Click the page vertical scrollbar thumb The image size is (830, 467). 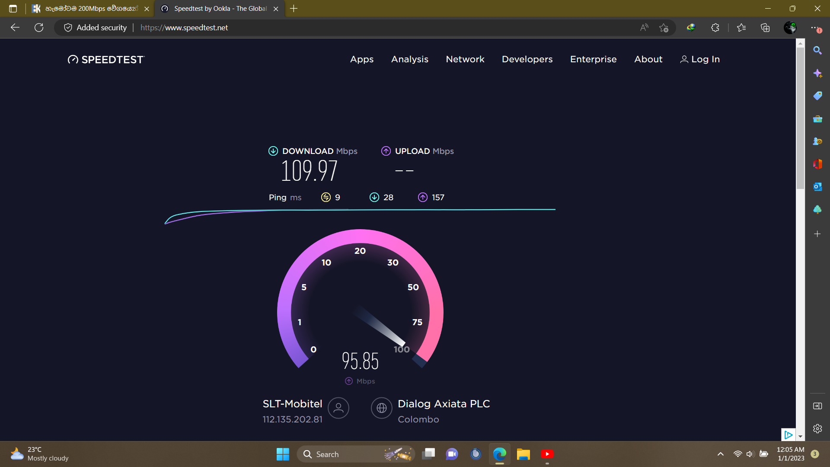[x=800, y=118]
